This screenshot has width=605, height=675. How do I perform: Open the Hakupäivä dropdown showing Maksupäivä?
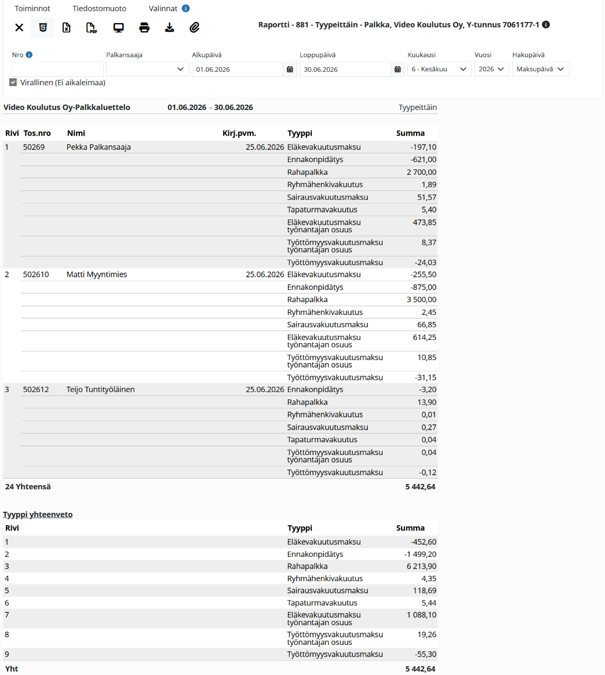point(540,69)
